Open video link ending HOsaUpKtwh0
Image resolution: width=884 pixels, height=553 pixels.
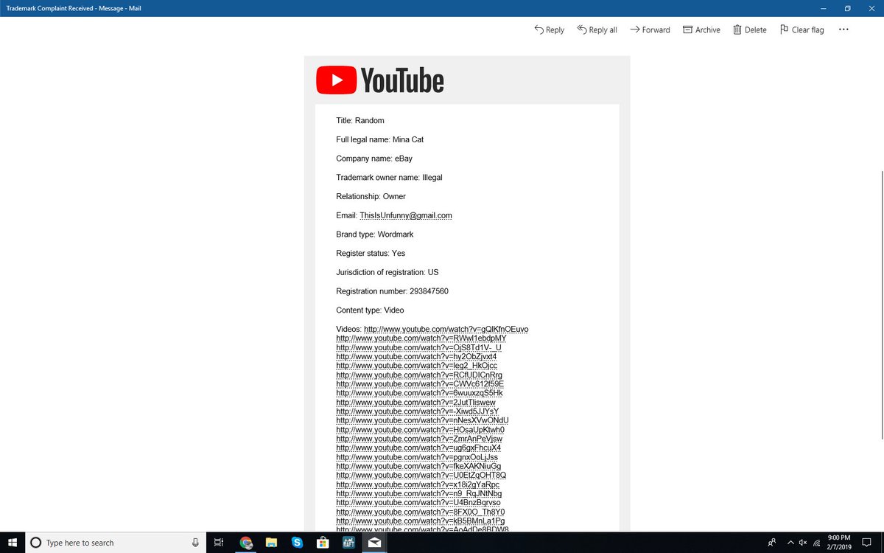tap(421, 429)
